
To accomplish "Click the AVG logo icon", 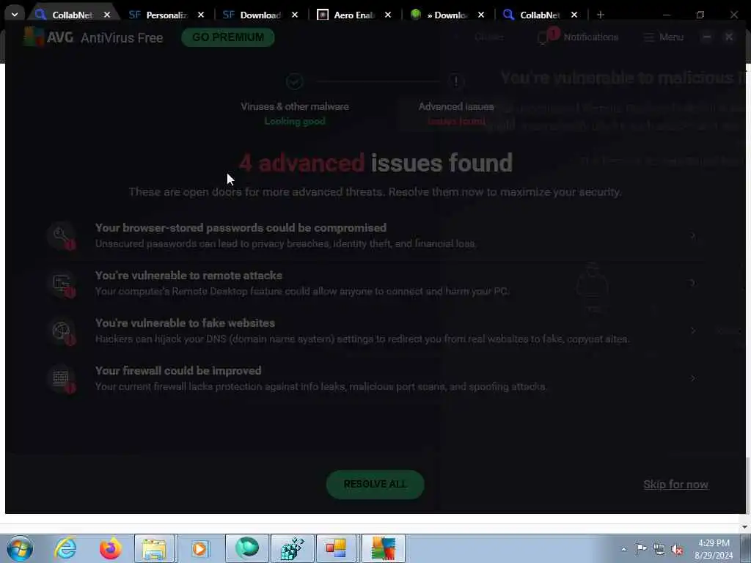I will 34,37.
